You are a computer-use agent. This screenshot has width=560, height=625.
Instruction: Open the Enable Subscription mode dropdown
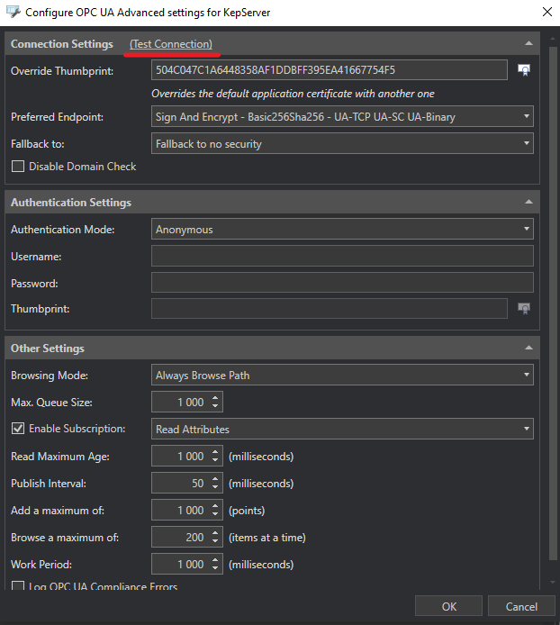342,429
